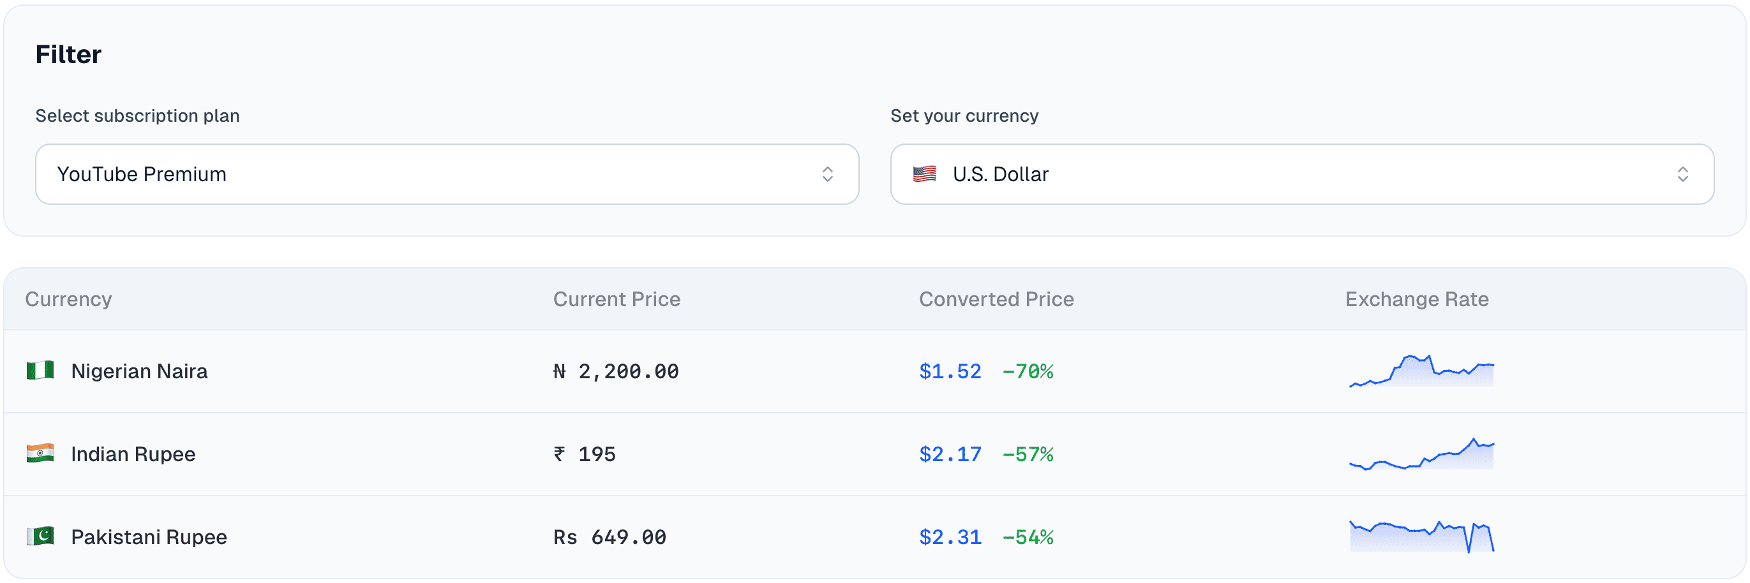Click the -57% discount label for Indian Rupee

[x=1028, y=454]
